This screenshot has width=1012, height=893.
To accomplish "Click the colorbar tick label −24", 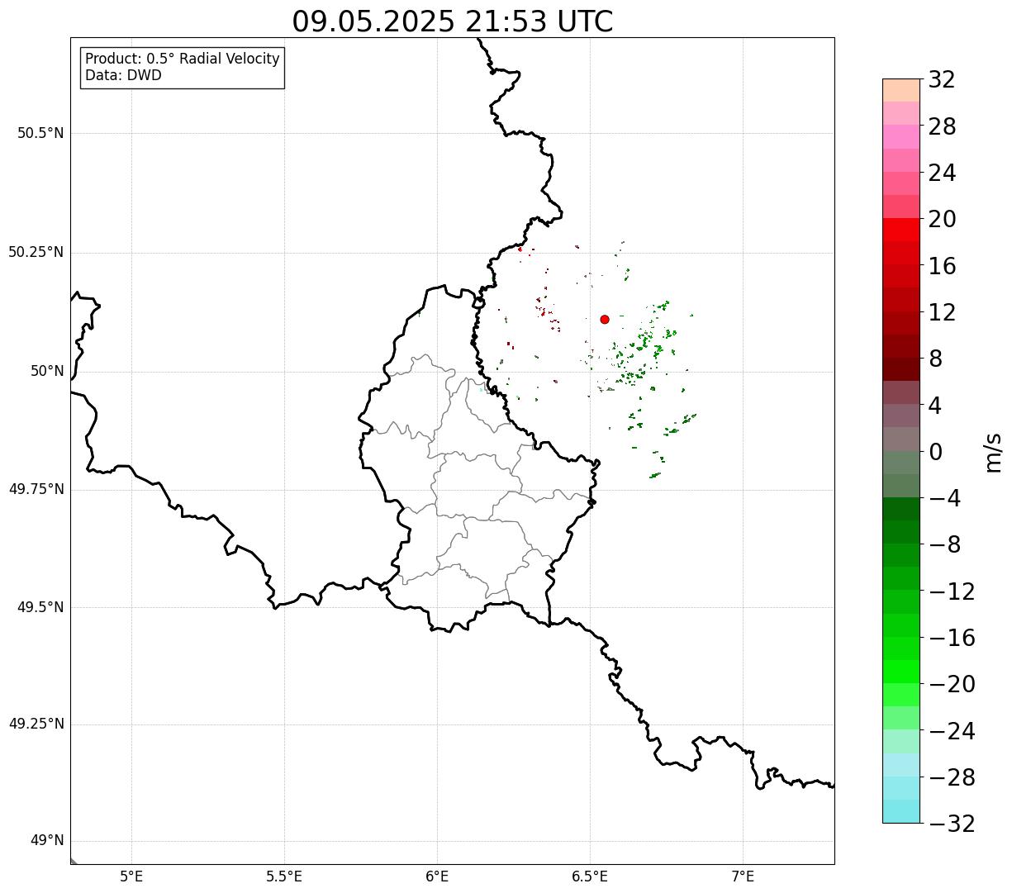I will coord(952,731).
